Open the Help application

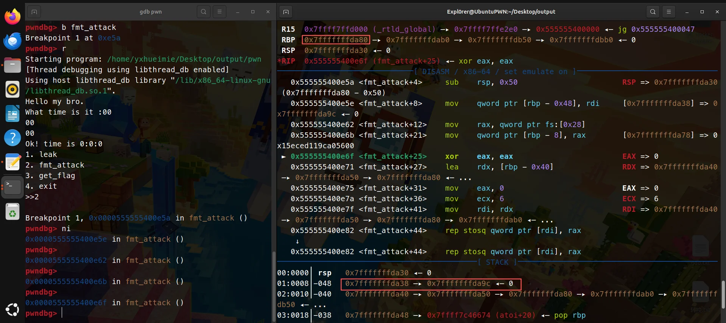(12, 138)
